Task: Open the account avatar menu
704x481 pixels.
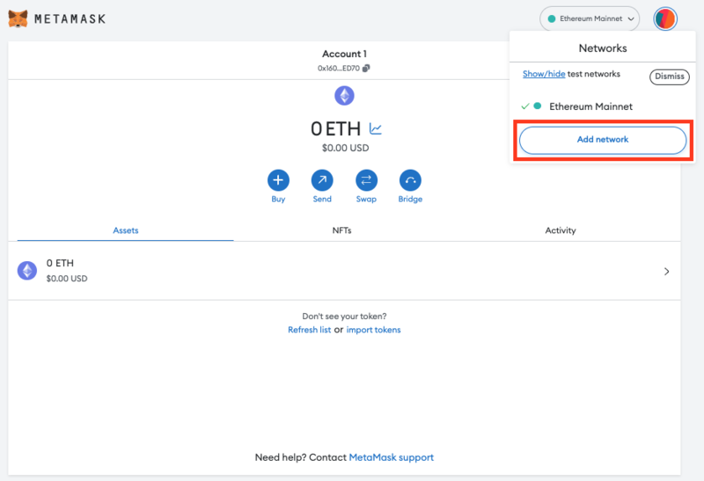Action: pyautogui.click(x=665, y=18)
